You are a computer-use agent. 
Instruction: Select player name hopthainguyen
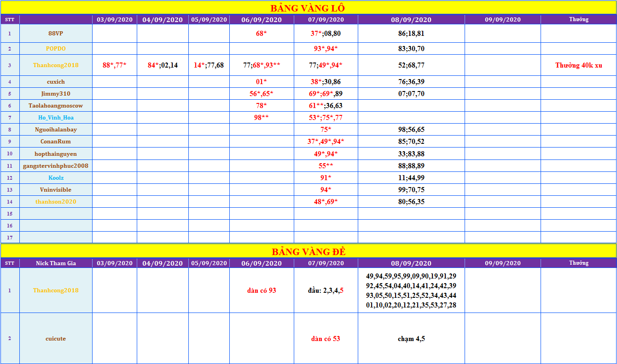[x=56, y=154]
